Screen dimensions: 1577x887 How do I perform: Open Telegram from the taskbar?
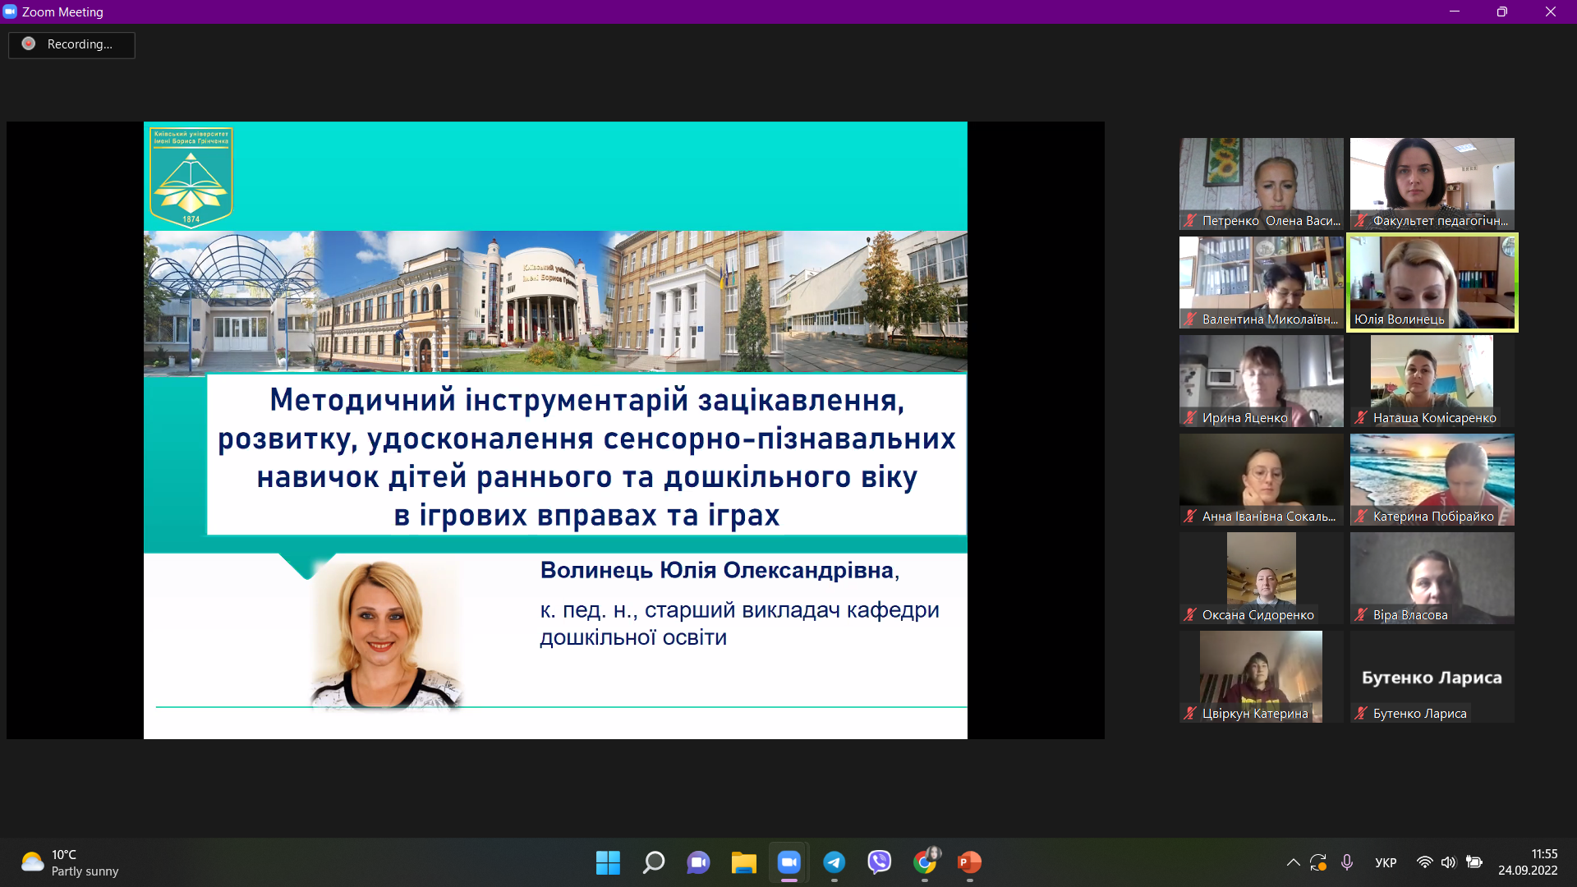click(834, 863)
